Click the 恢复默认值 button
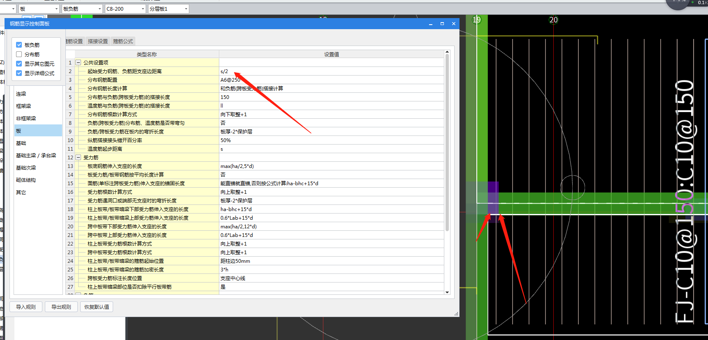The width and height of the screenshot is (708, 340). pyautogui.click(x=97, y=307)
